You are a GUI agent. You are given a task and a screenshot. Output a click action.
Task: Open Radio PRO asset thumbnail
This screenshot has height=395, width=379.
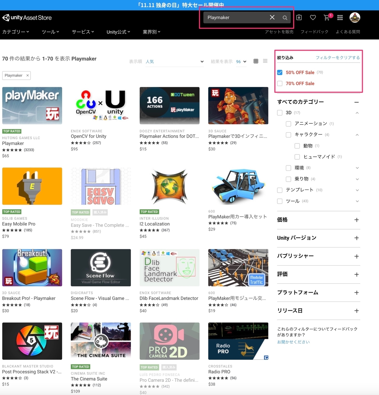click(238, 341)
